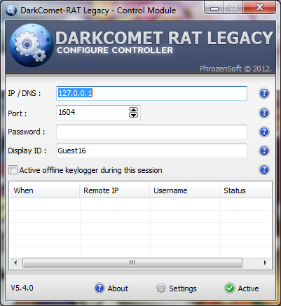Open the Settings panel
Screen dimensions: 281x306
177,288
